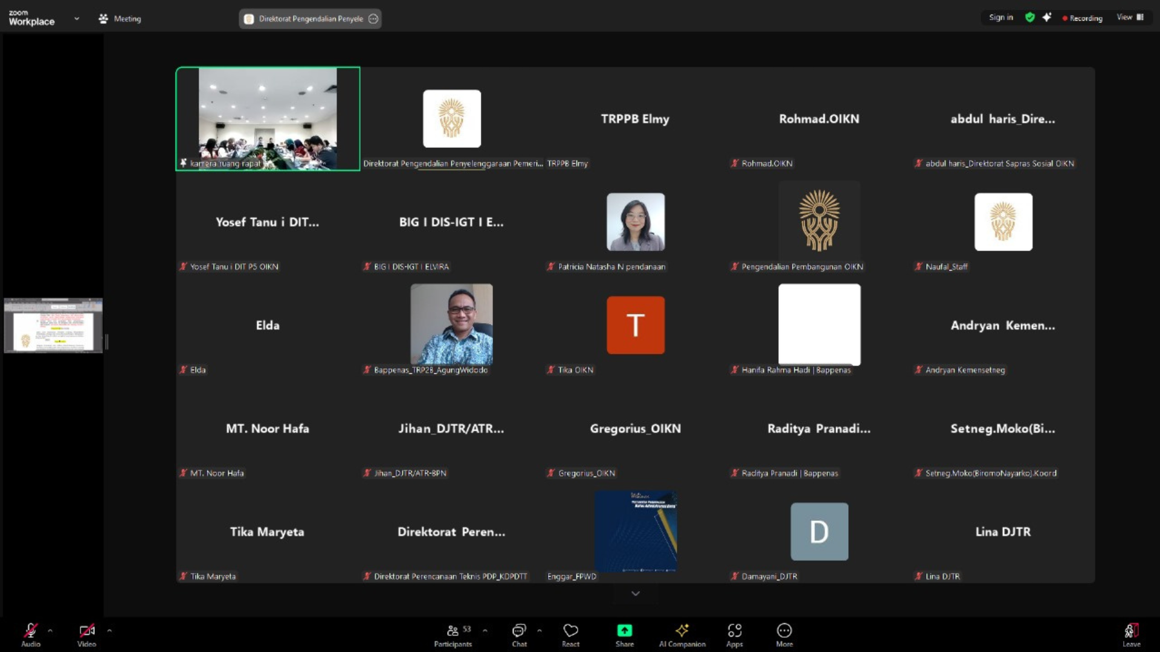Open AI Companion
Viewport: 1160px width, 652px height.
(x=682, y=635)
